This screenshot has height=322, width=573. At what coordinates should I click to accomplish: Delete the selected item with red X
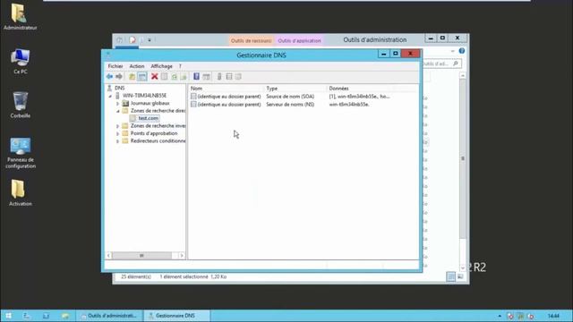155,77
